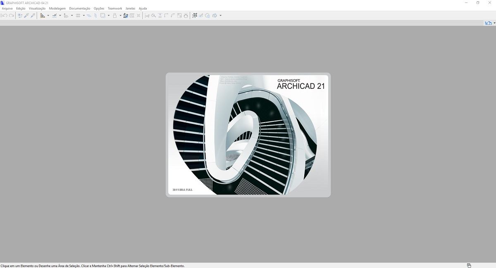Click the Pick Up Parameters eyedropper icon
496x268 pixels.
(26, 16)
